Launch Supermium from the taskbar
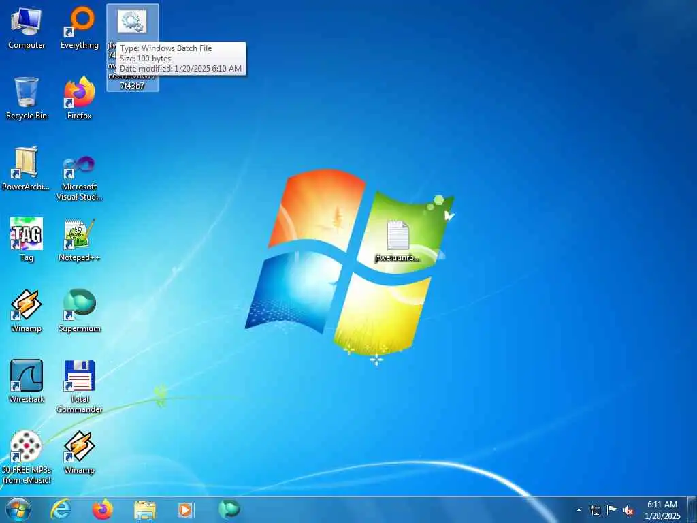This screenshot has width=697, height=523. click(229, 509)
